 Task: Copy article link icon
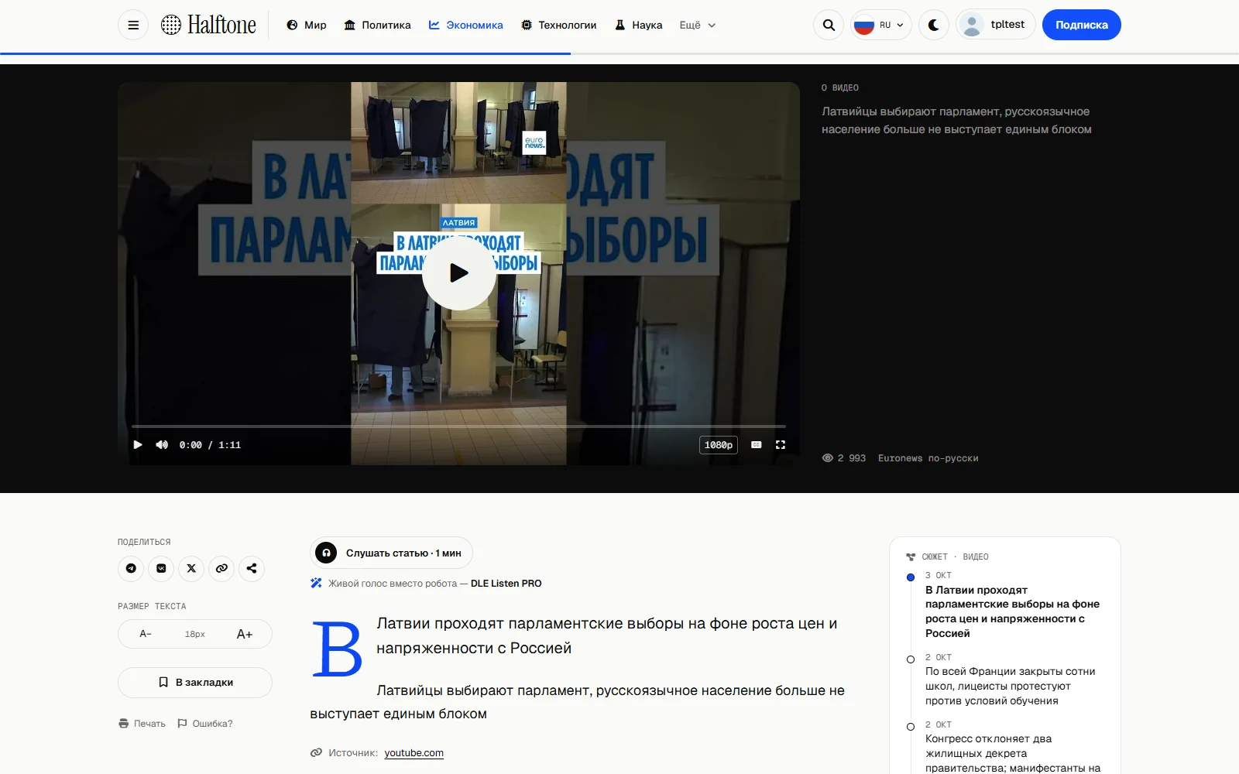pyautogui.click(x=221, y=568)
